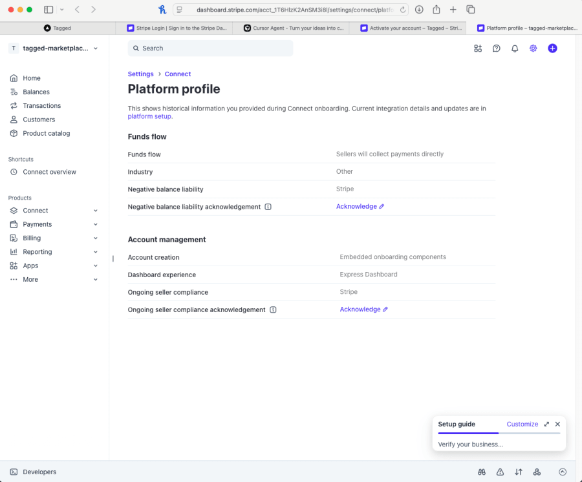This screenshot has width=582, height=482.
Task: Click the Settings breadcrumb link
Action: (x=141, y=74)
